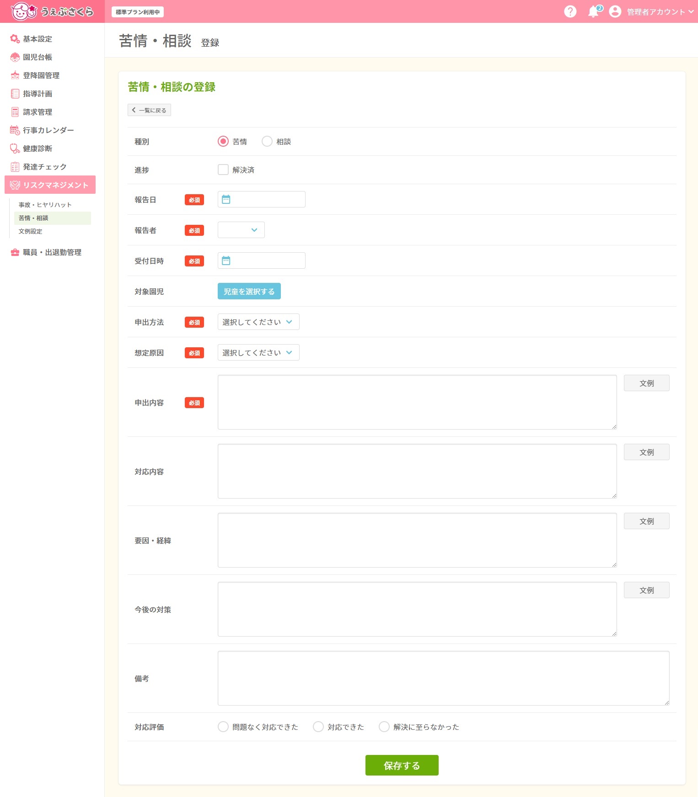Click into the 今後の対策 text area

point(417,609)
